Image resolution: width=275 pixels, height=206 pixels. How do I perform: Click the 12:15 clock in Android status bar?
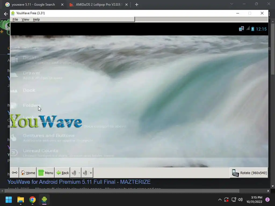261,29
